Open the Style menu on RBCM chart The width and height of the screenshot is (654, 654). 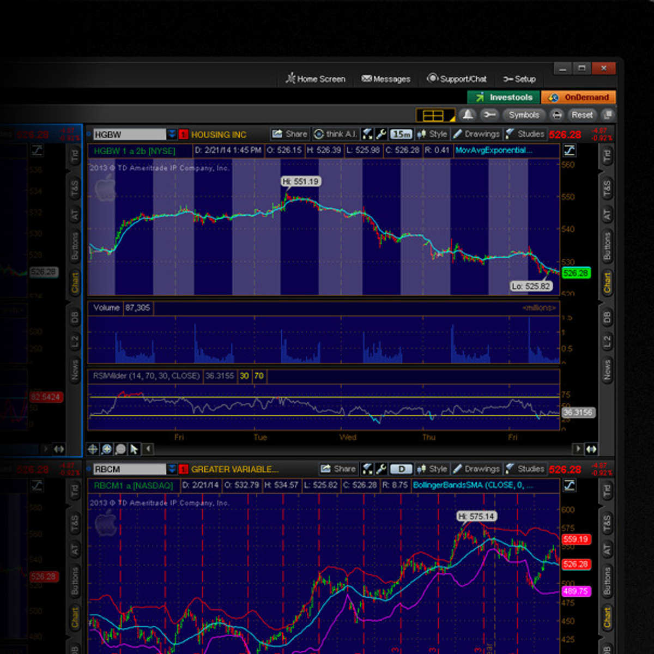tap(432, 469)
